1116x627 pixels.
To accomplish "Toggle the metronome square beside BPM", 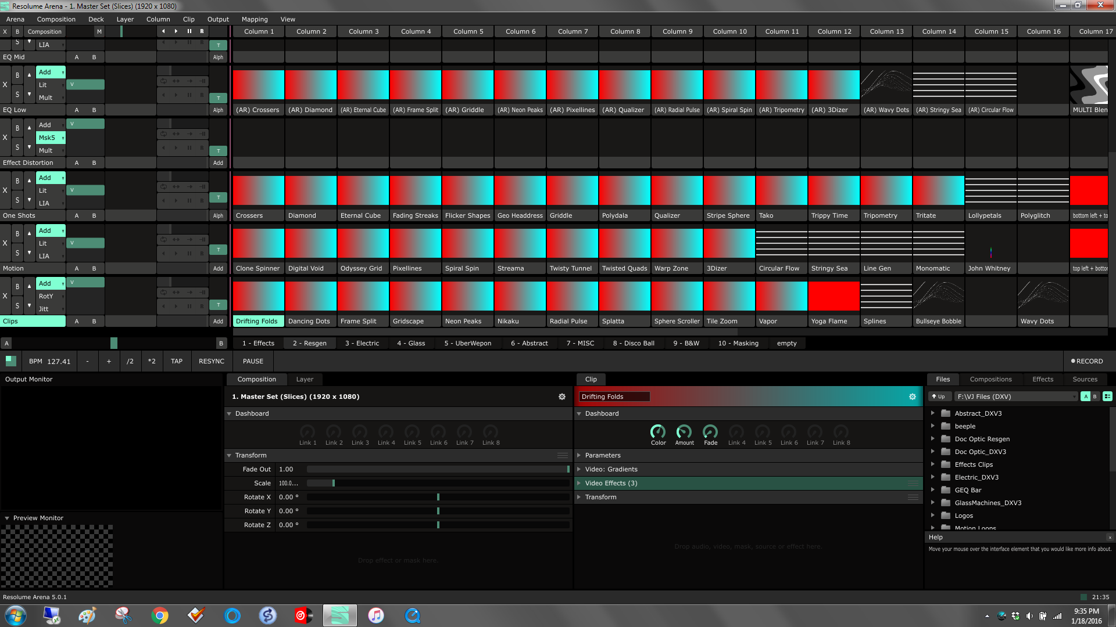I will [10, 361].
